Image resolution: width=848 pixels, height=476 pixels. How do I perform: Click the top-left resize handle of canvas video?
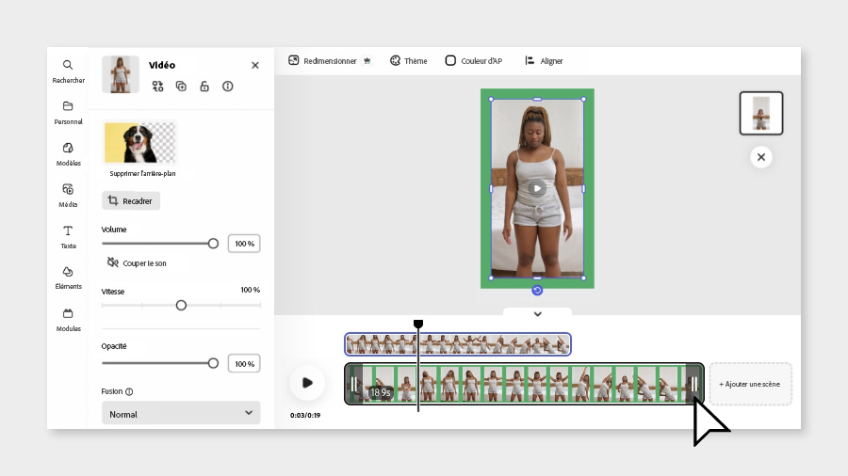pyautogui.click(x=491, y=100)
